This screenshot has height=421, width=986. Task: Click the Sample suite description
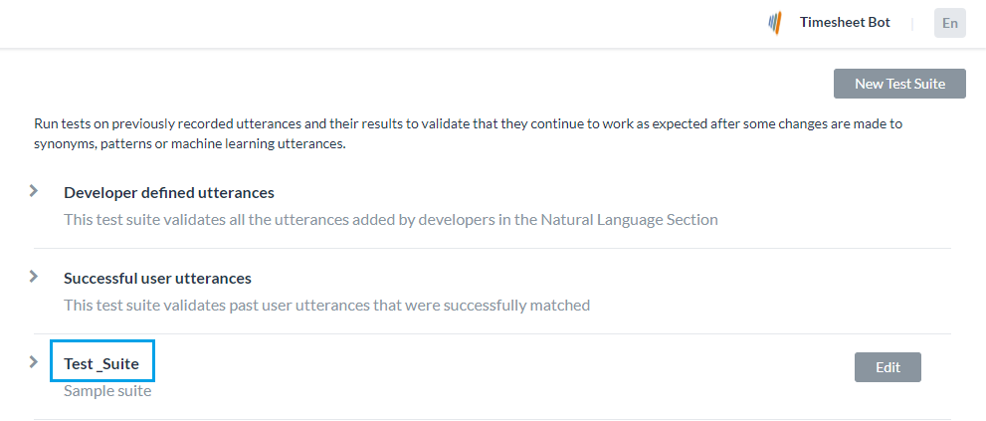coord(107,390)
